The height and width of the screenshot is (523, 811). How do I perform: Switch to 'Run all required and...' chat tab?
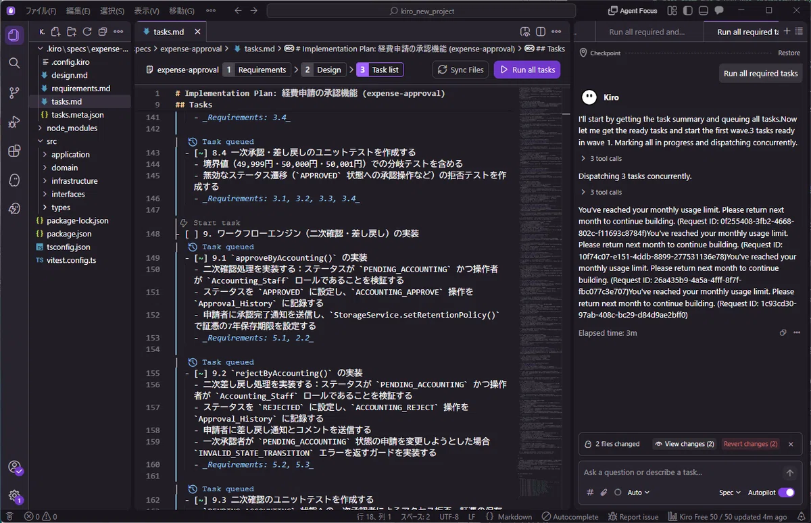pos(646,32)
